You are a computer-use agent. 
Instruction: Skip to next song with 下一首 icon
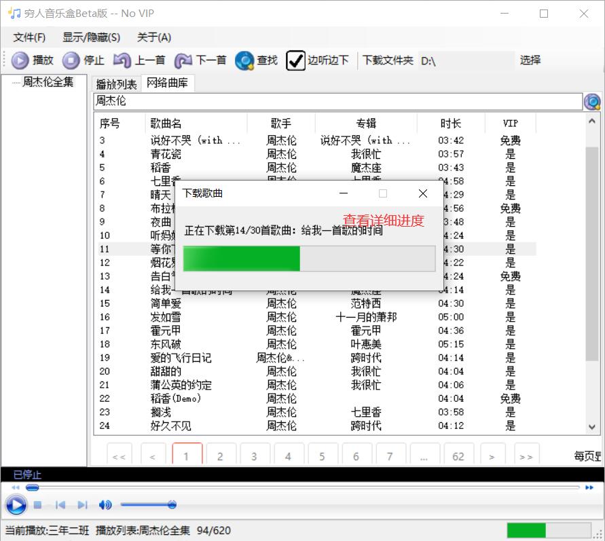coord(183,60)
